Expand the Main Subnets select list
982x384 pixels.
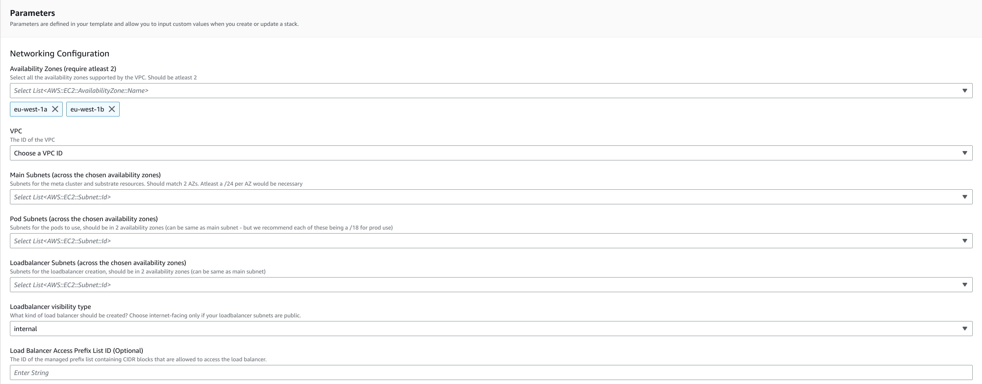pyautogui.click(x=457, y=197)
